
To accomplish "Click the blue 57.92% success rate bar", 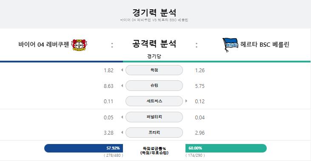I will 83,148.
